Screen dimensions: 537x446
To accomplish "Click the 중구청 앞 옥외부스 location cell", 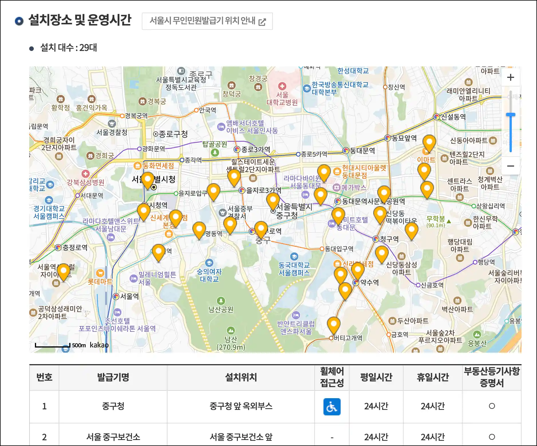I will (x=241, y=406).
